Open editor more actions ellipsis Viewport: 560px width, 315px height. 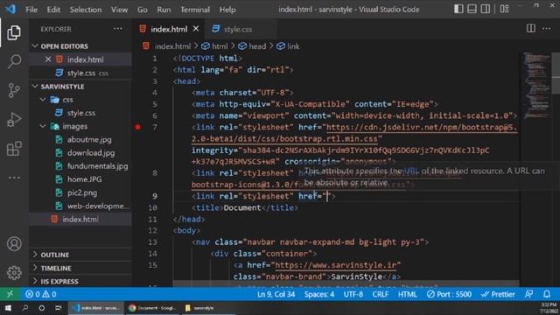(546, 29)
